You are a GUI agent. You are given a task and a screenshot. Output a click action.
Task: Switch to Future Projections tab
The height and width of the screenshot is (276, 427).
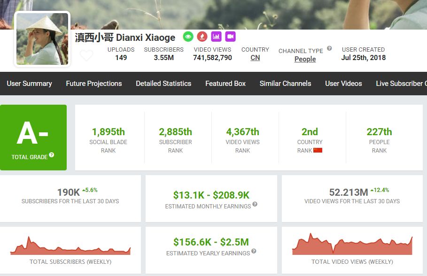pos(94,84)
